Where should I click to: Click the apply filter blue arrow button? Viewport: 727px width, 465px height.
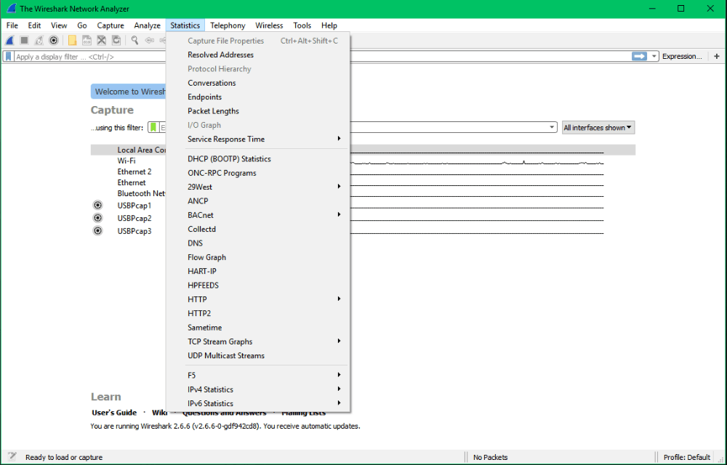point(639,57)
